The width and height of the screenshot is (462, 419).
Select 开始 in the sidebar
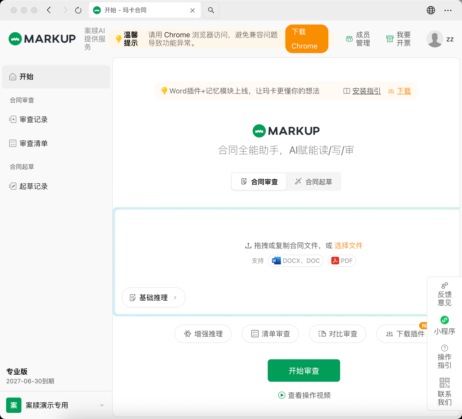click(x=56, y=77)
